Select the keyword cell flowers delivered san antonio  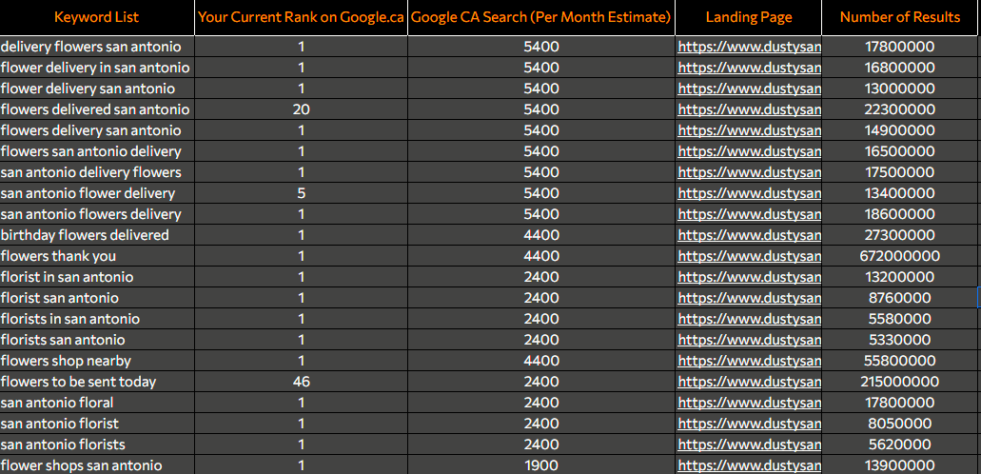95,109
